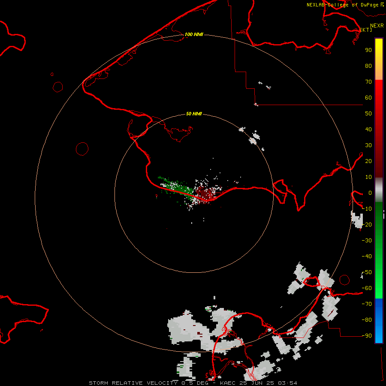The height and width of the screenshot is (386, 386).
Task: Click the 100 NMI range ring label
Action: pyautogui.click(x=194, y=34)
